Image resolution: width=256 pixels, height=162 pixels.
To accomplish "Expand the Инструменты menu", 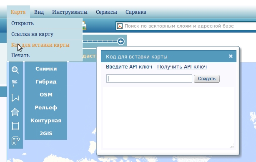I will [x=70, y=12].
